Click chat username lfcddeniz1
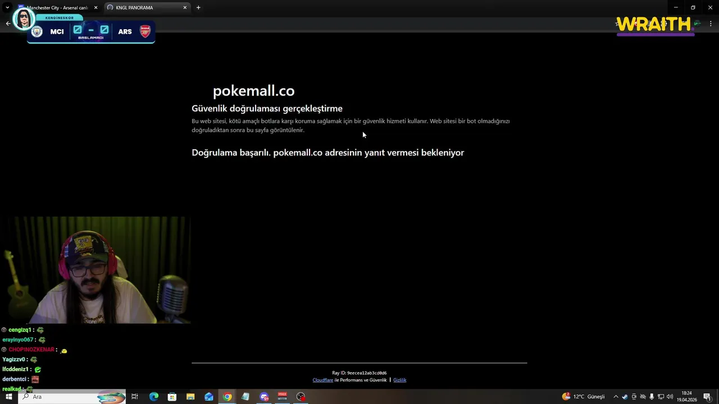The width and height of the screenshot is (719, 404). [16, 369]
